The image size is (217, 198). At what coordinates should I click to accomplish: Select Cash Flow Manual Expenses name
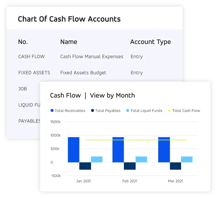[91, 57]
